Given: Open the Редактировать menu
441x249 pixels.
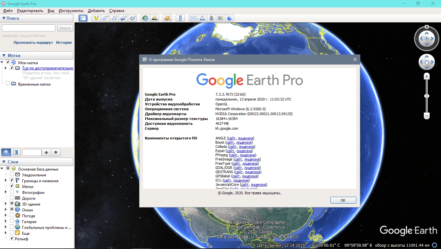Looking at the screenshot, I should (x=30, y=11).
